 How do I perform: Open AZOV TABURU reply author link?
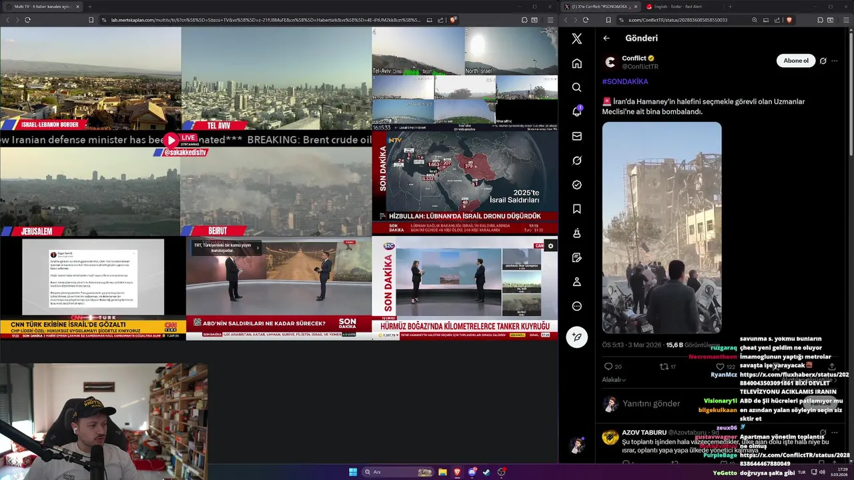click(644, 433)
